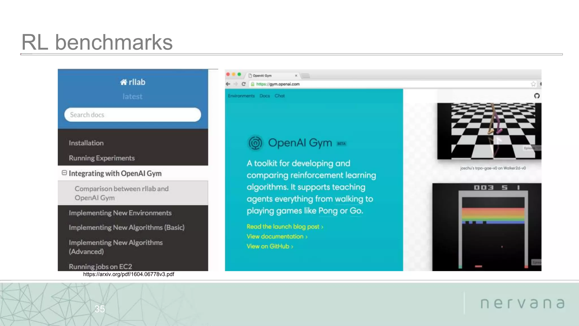Open the Docs menu item
Viewport: 579px width, 326px height.
(265, 96)
